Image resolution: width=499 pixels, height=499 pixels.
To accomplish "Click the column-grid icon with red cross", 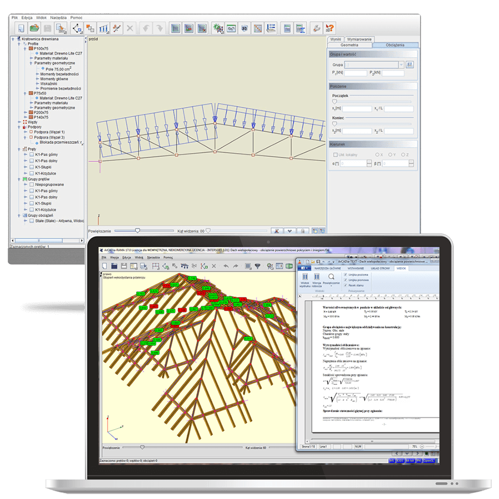I will [202, 28].
